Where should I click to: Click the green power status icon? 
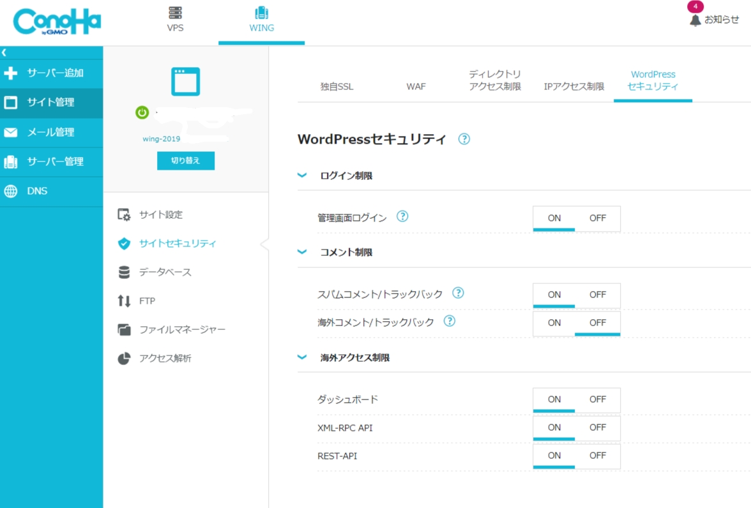(142, 112)
